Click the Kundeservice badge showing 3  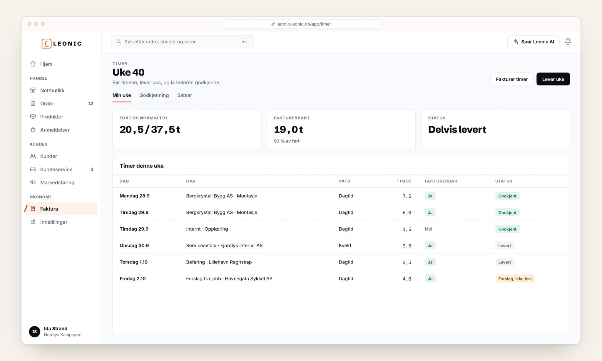tap(92, 169)
